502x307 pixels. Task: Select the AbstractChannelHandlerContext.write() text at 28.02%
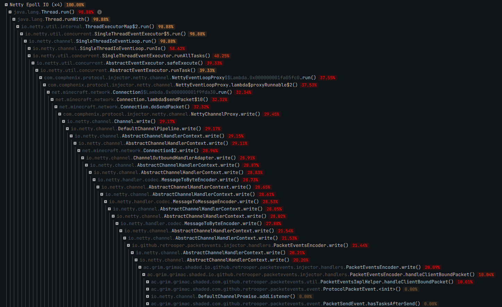(215, 216)
